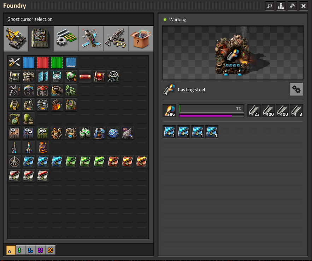Open the Production category tab
Screen dimensions: 312x261
(41, 39)
